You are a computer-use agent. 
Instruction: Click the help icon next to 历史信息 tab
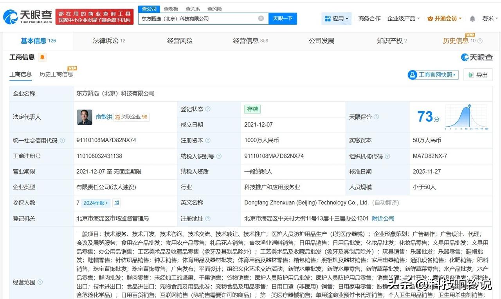pyautogui.click(x=480, y=41)
